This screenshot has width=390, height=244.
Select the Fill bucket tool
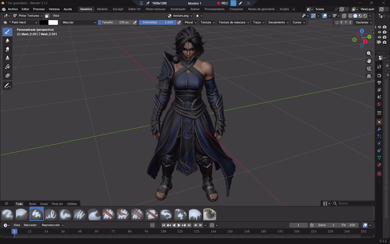(x=7, y=67)
